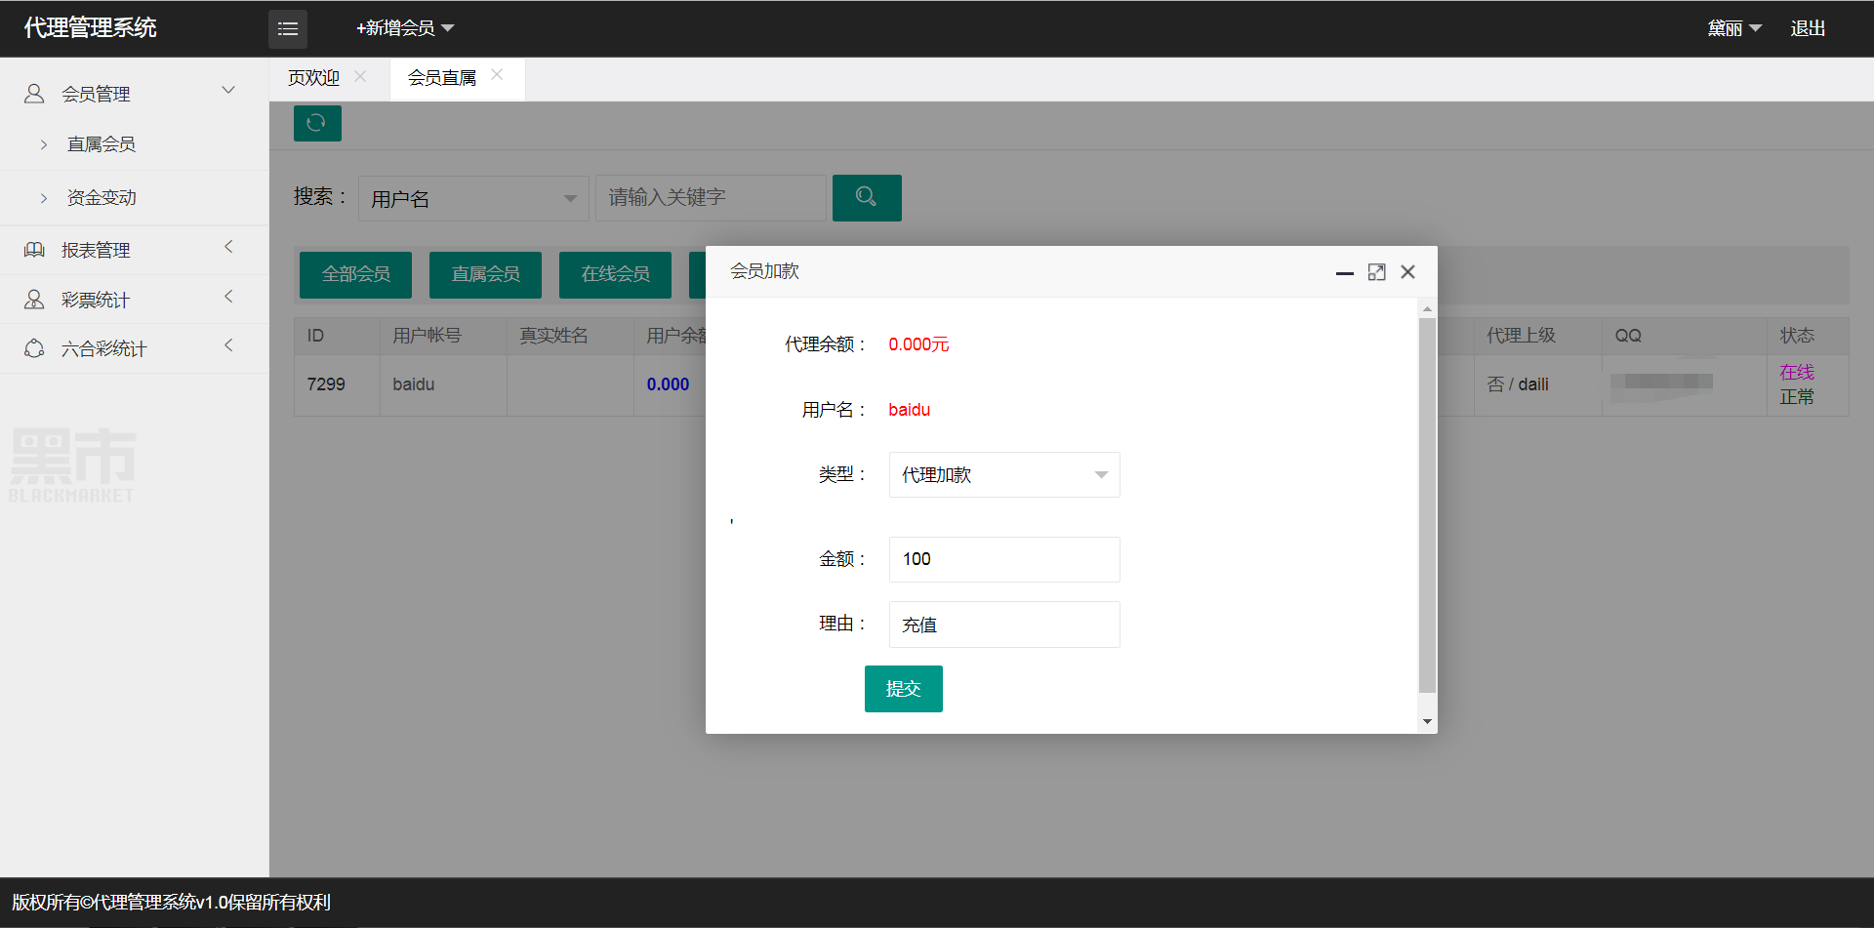Open the 资金变动 sidebar item
Viewport: 1874px width, 928px height.
pyautogui.click(x=102, y=198)
